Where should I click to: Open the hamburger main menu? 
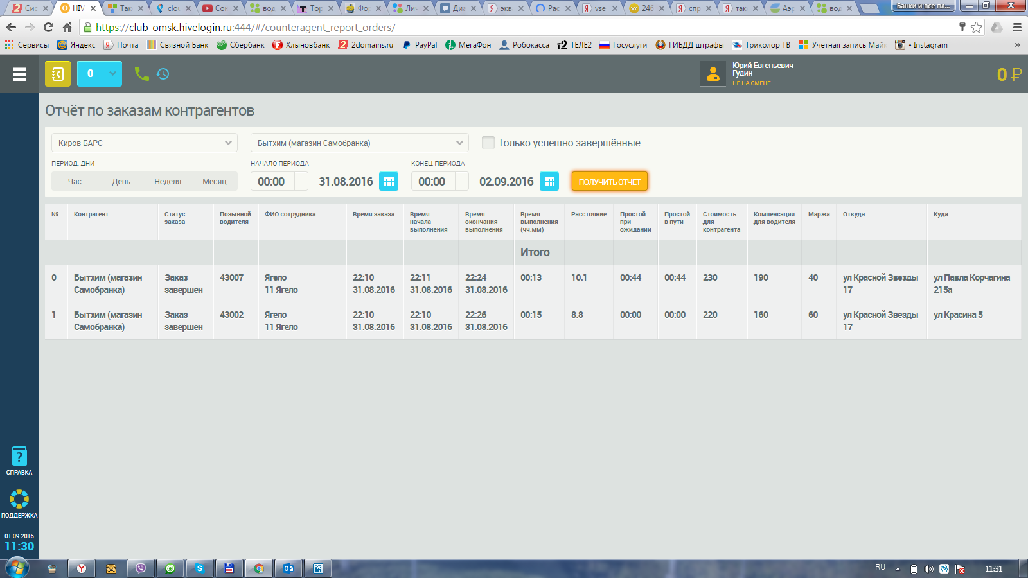click(19, 74)
